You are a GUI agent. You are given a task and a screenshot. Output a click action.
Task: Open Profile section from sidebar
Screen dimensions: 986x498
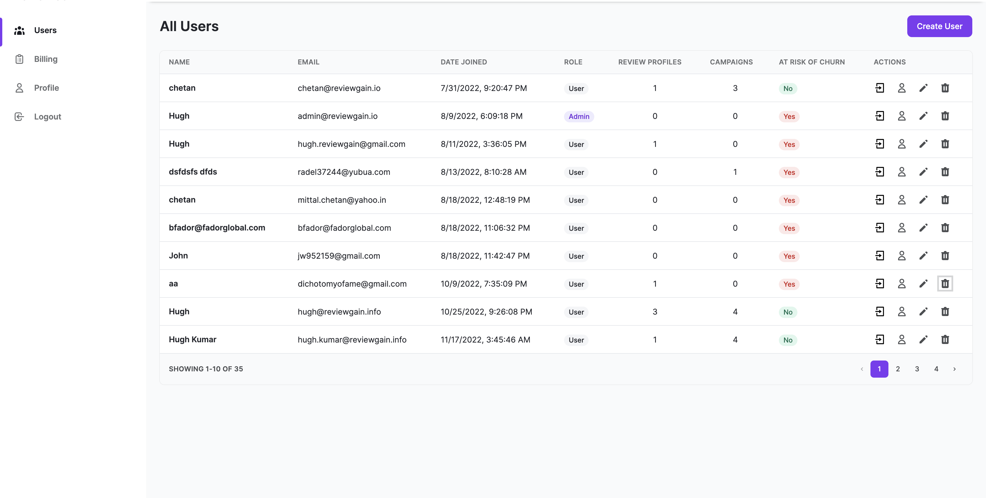pyautogui.click(x=46, y=87)
